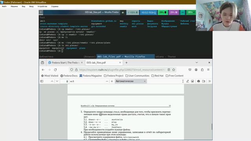Toggle reader view icon
This screenshot has width=251, height=141.
click(x=169, y=70)
